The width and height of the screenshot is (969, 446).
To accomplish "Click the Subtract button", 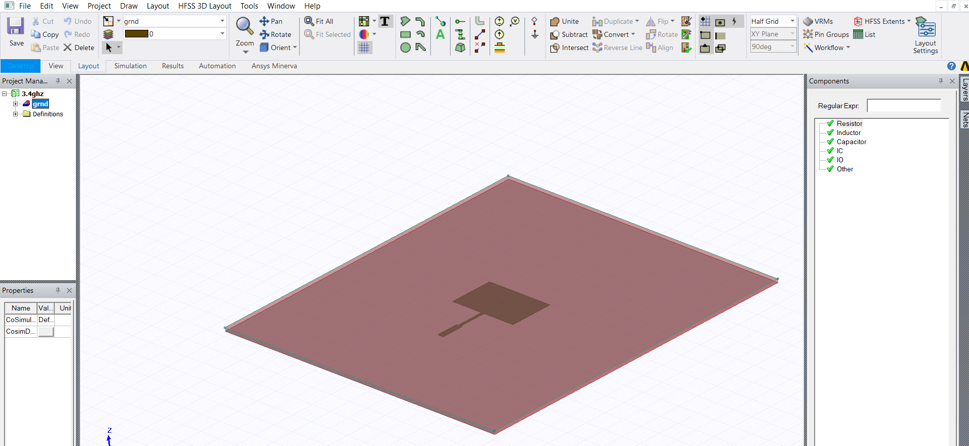I will point(569,34).
